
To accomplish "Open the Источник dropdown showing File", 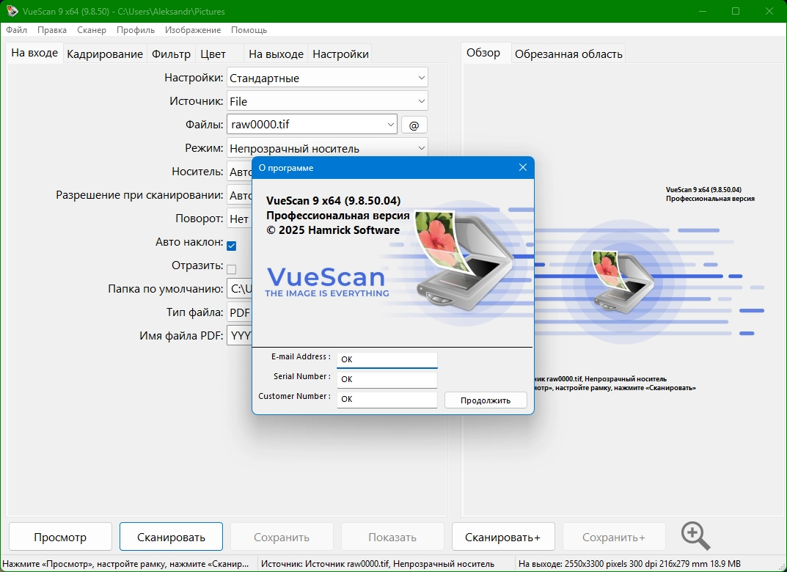I will coord(327,101).
